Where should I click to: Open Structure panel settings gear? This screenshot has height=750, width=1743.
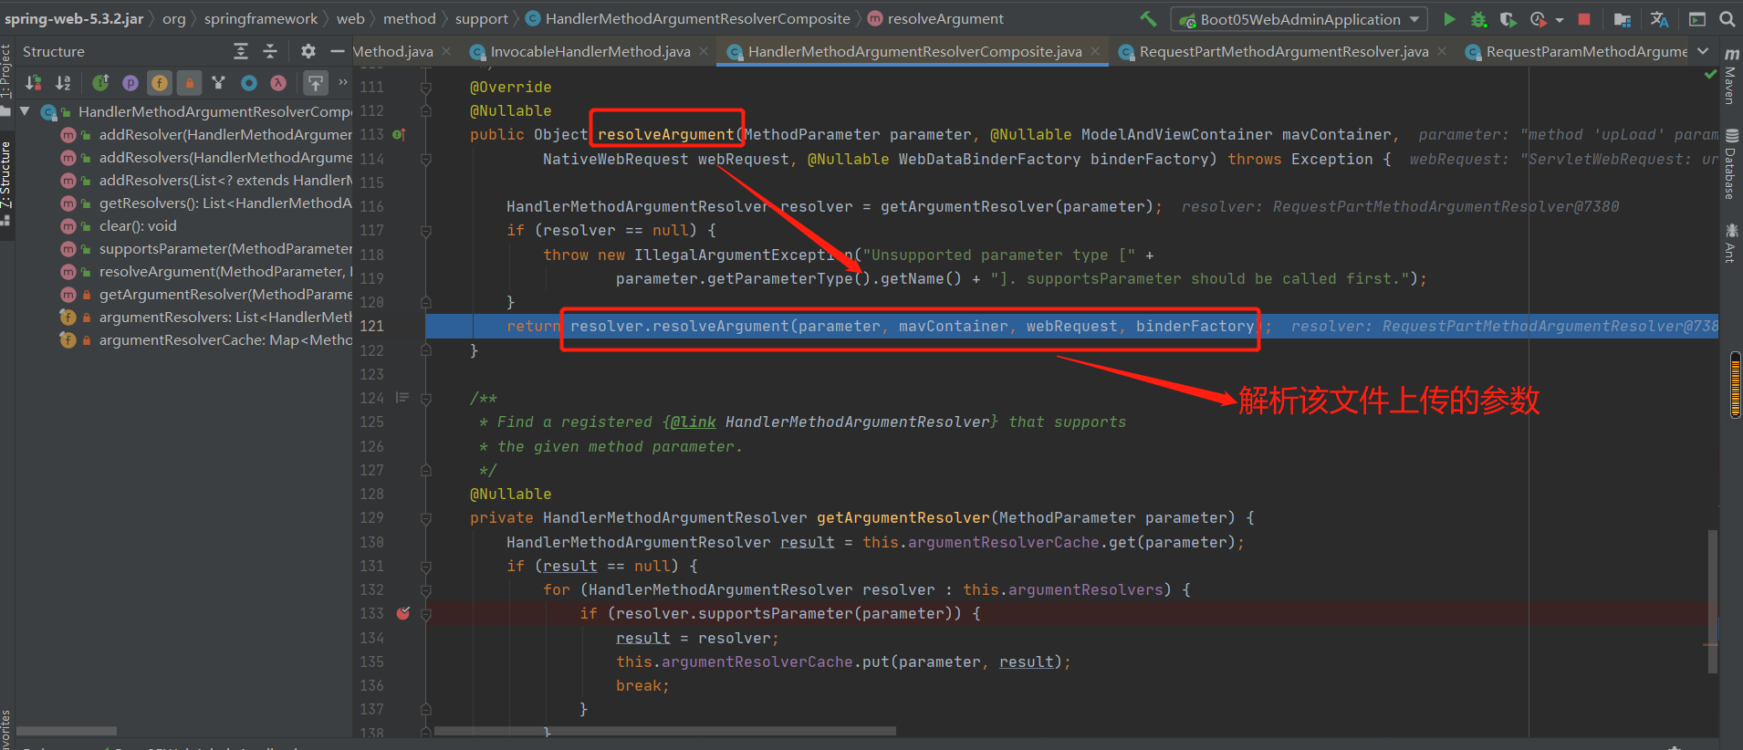click(308, 52)
